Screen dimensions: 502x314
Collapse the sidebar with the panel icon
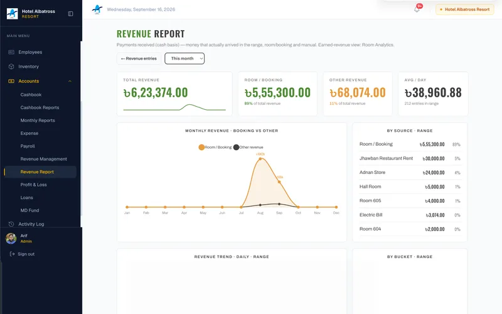(x=70, y=13)
